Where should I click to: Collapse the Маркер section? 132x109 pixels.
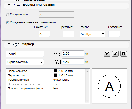point(9,44)
